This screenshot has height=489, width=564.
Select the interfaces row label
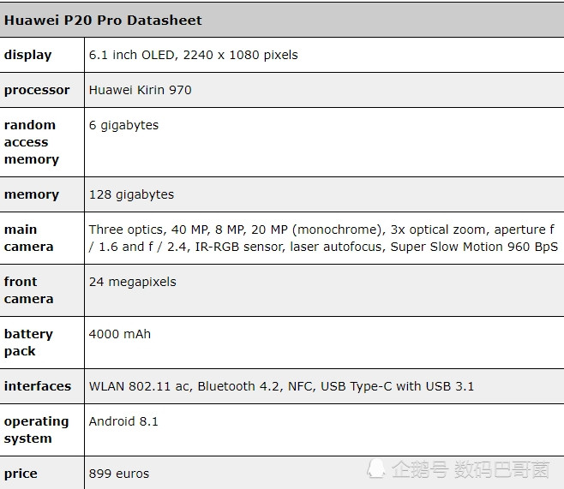click(x=38, y=386)
